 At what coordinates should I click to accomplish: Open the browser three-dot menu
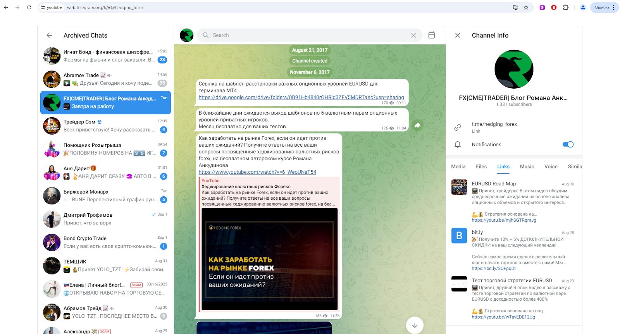[614, 7]
